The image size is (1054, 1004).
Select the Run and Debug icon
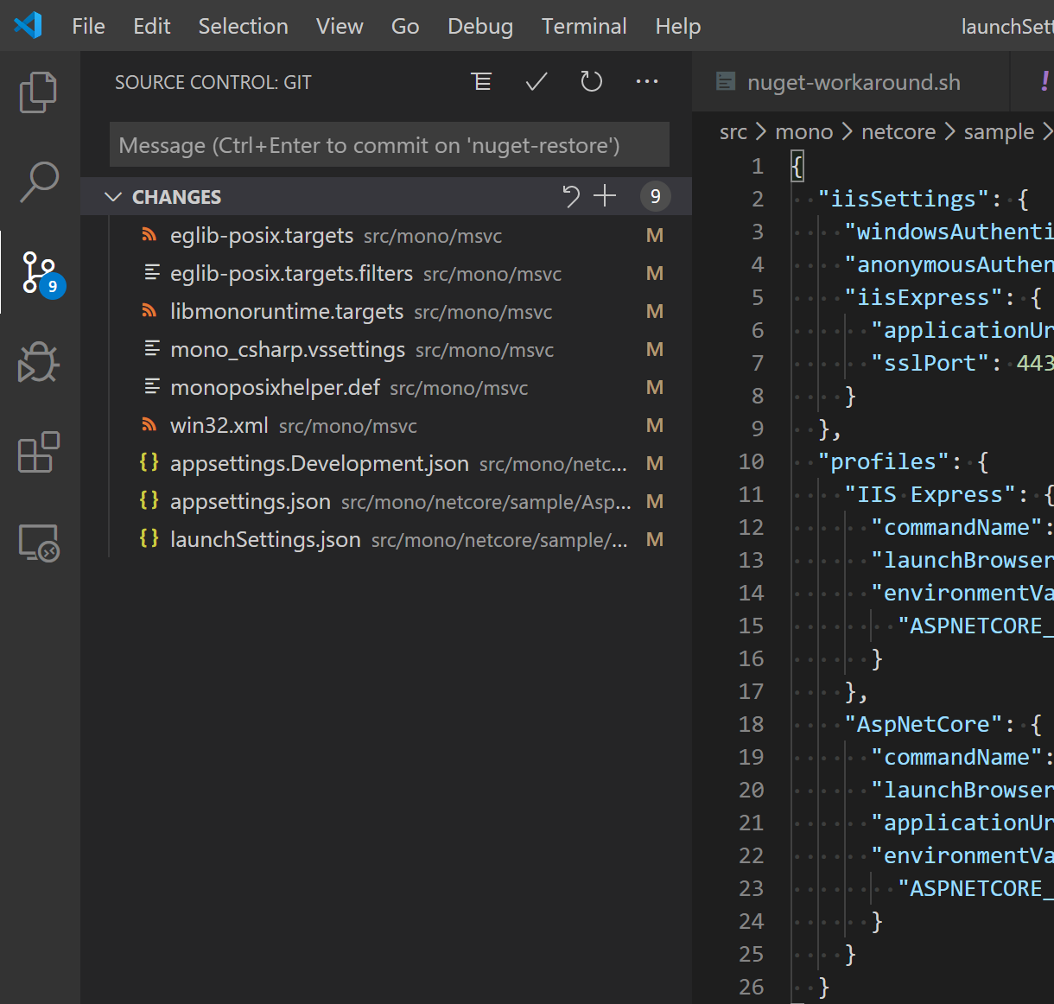click(x=38, y=363)
